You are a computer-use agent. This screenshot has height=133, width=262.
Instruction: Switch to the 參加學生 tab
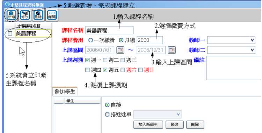65,92
